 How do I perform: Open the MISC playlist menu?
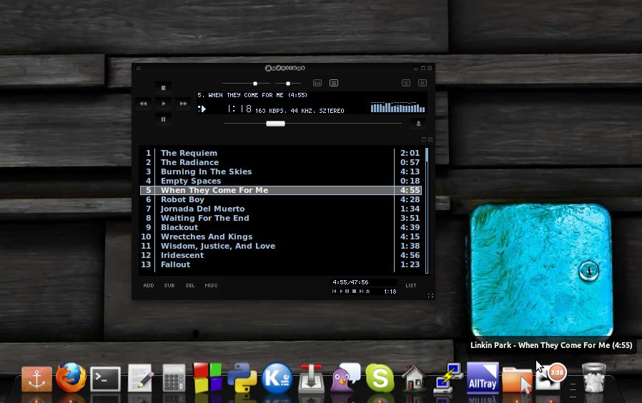pyautogui.click(x=212, y=286)
